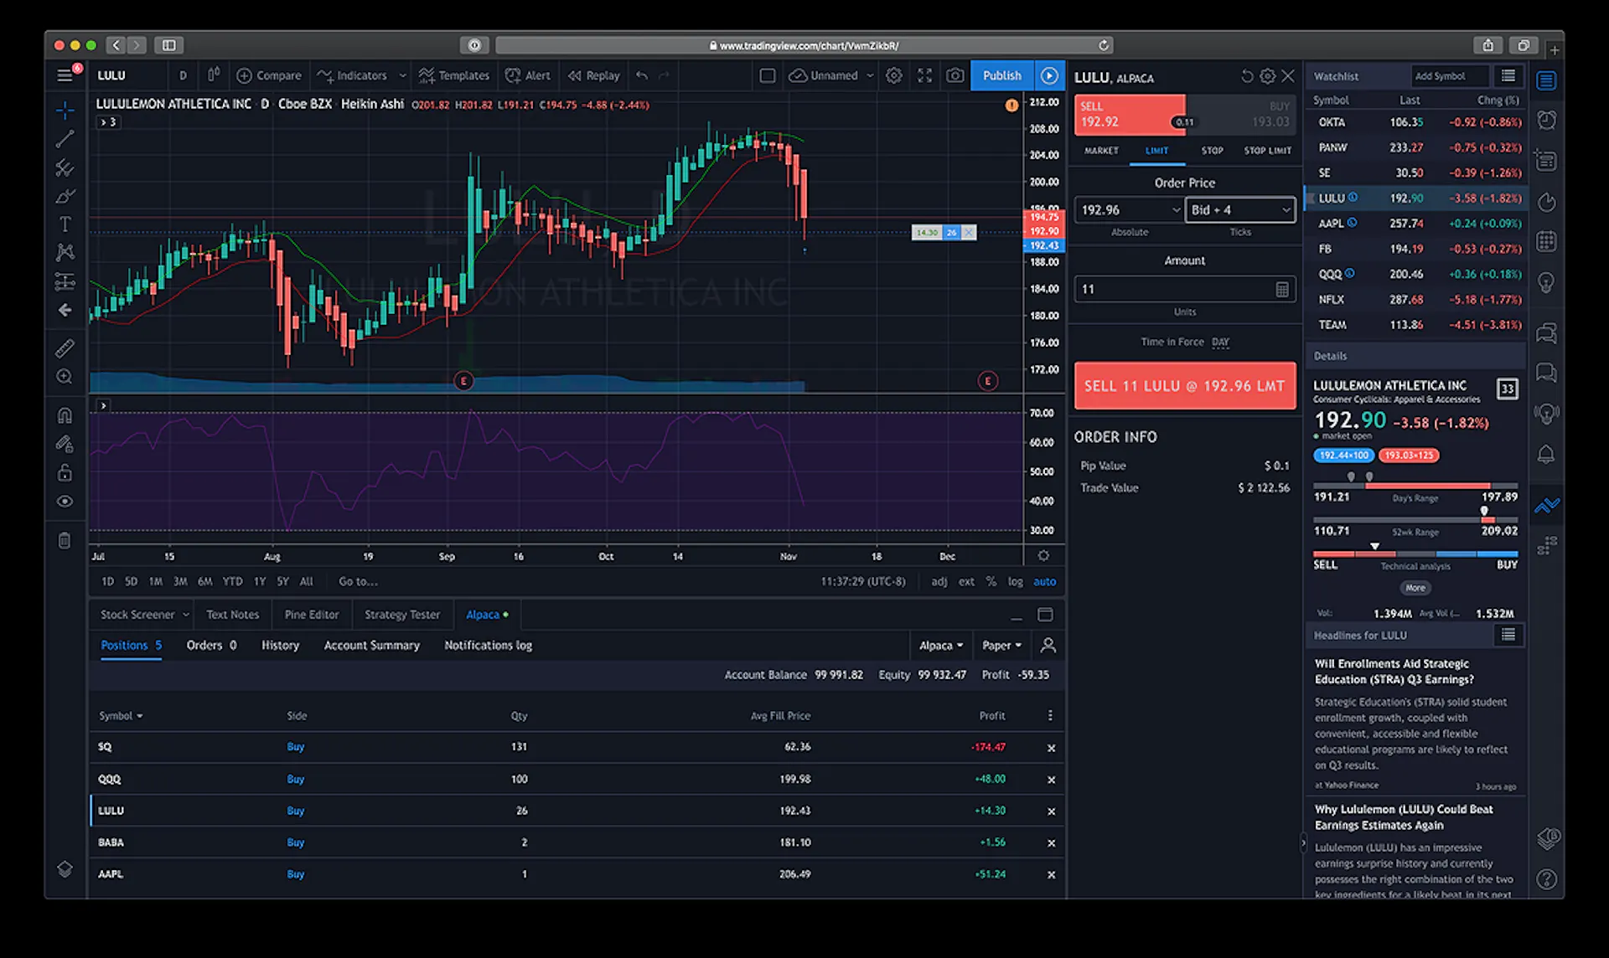The width and height of the screenshot is (1609, 958).
Task: Click the SELL 11 LULU @ 192.96 LMT button
Action: (x=1184, y=386)
